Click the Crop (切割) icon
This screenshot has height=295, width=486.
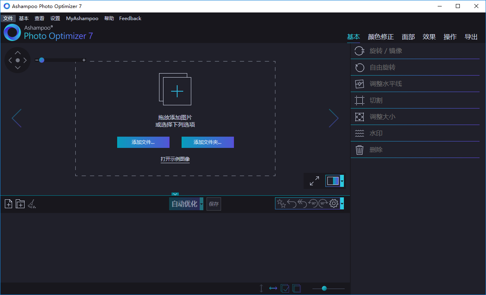tap(360, 100)
